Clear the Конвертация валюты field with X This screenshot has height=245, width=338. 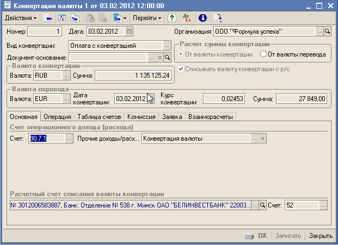tap(262, 139)
